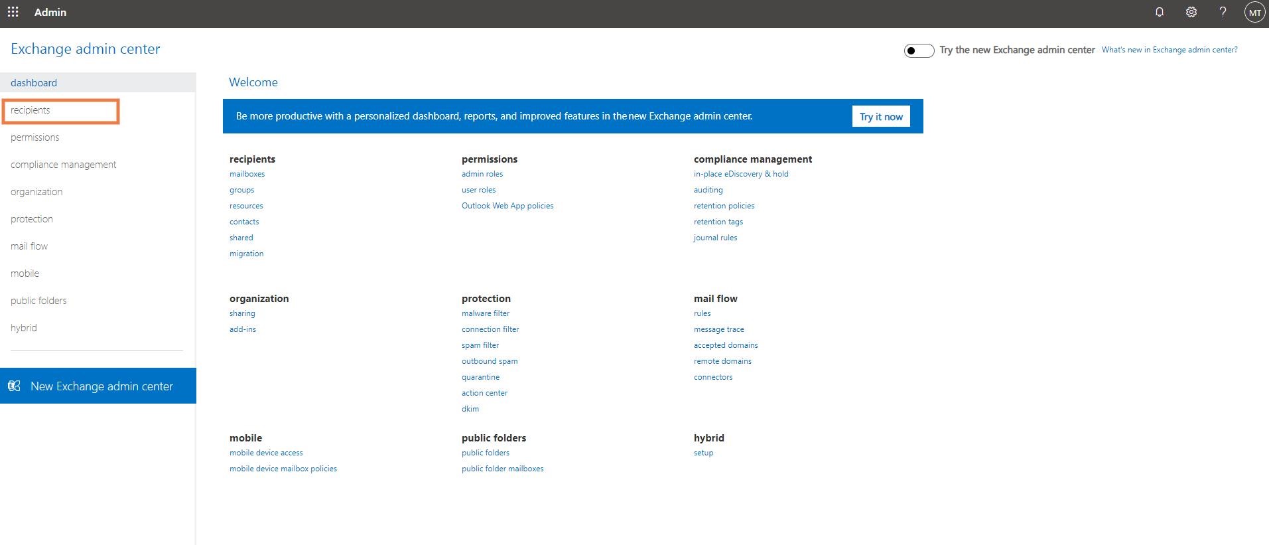The image size is (1269, 545).
Task: Select organization in the left navigation
Action: [36, 192]
